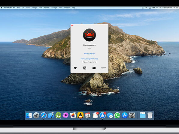The width and height of the screenshot is (179, 134).
Task: Open the Instagram icon in the about window
Action: (x=85, y=68)
